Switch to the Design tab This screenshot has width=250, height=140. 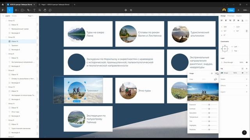point(223,16)
